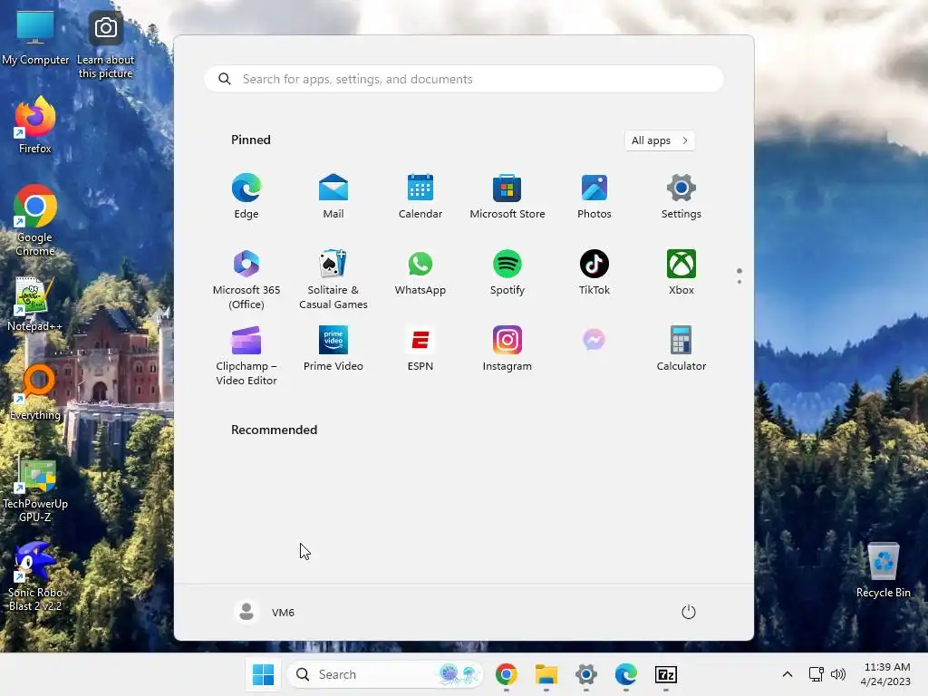Open the ESPN pinned app
The image size is (928, 696).
coord(420,349)
